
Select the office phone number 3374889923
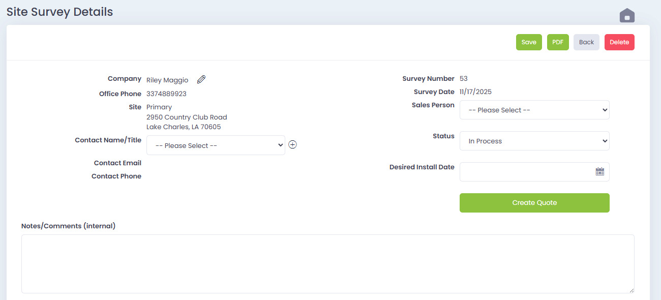click(166, 94)
